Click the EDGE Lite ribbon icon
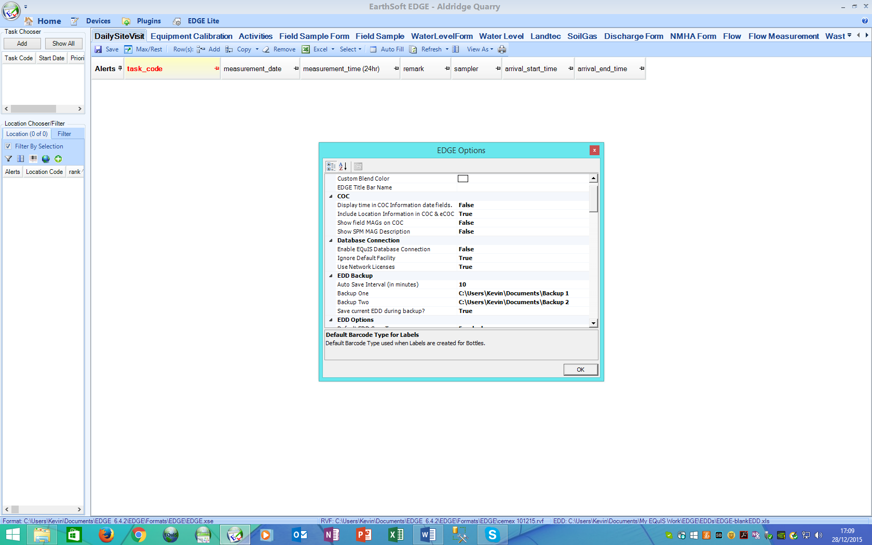The width and height of the screenshot is (872, 545). [x=177, y=21]
